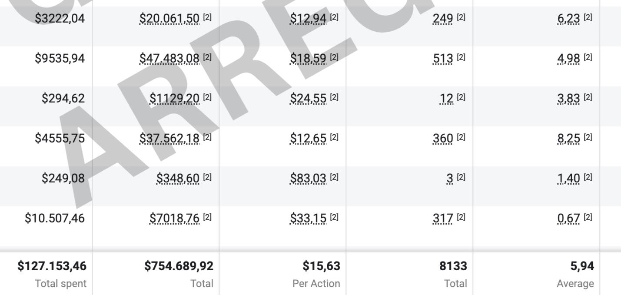Select the 0,67 underlined average
The width and height of the screenshot is (621, 295).
point(568,218)
